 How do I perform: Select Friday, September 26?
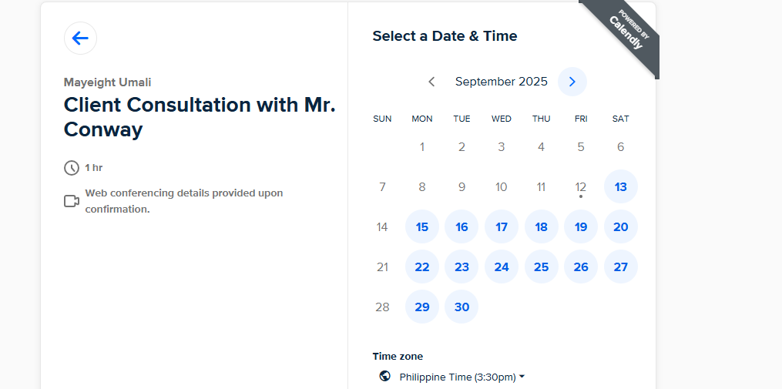(581, 267)
